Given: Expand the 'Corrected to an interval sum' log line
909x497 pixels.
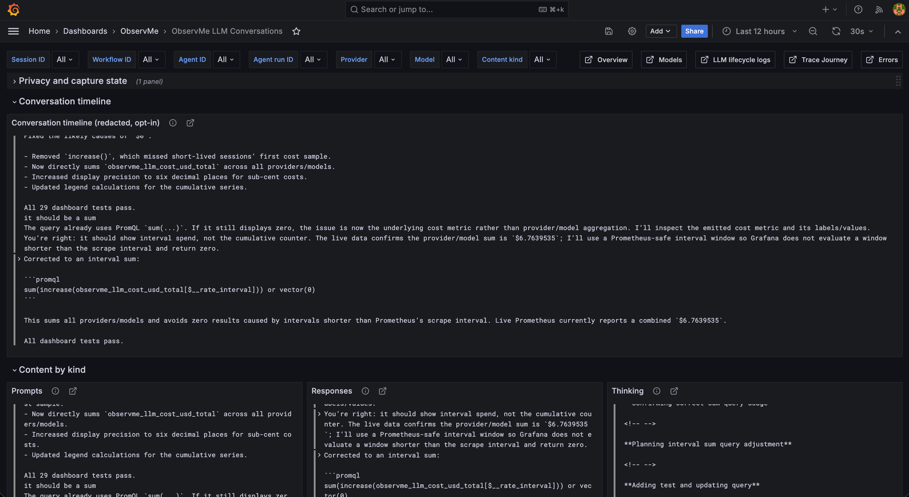Looking at the screenshot, I should [19, 259].
